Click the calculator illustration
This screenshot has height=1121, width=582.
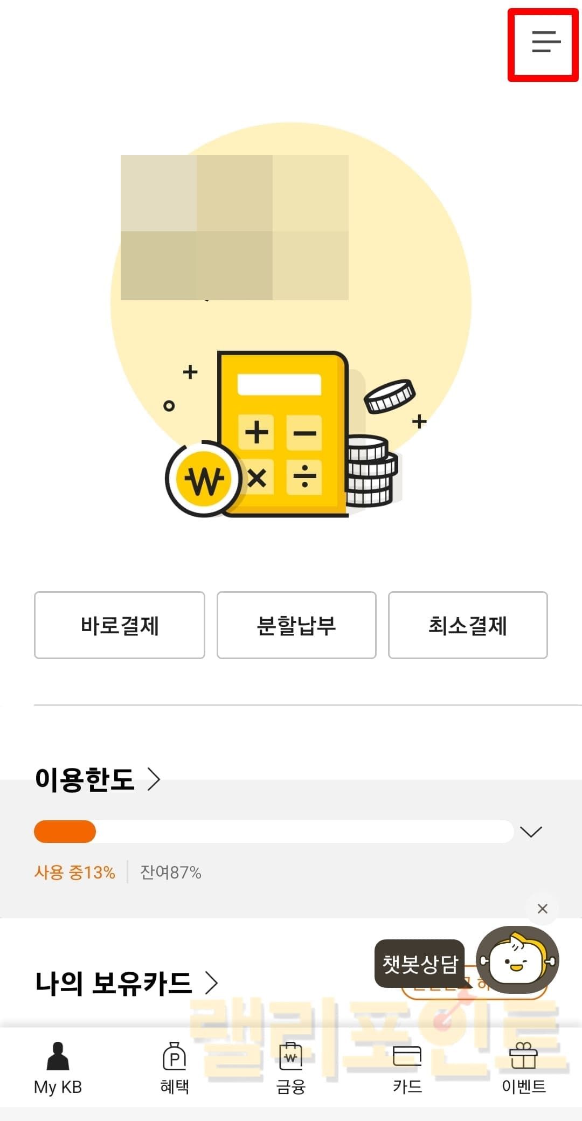point(283,434)
